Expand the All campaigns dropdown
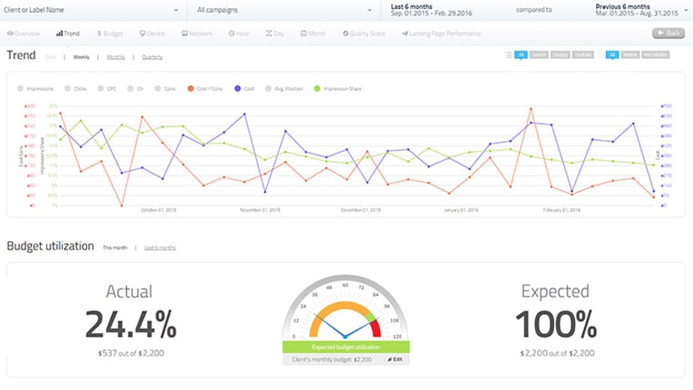The height and width of the screenshot is (390, 693). click(x=284, y=10)
